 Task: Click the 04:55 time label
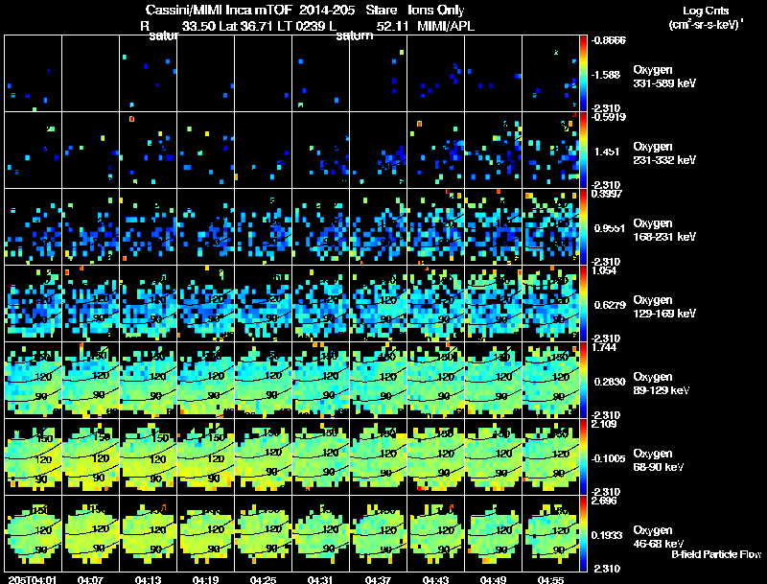coord(550,578)
